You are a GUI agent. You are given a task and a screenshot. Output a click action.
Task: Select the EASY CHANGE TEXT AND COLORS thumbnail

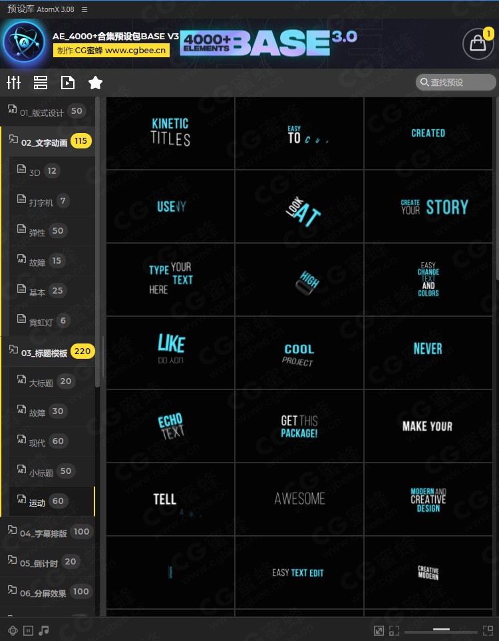pyautogui.click(x=428, y=280)
